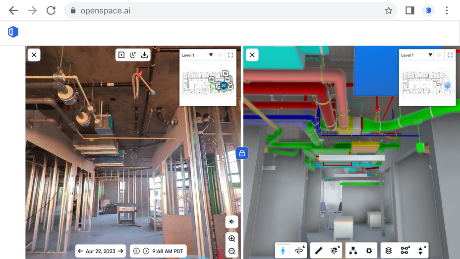The width and height of the screenshot is (460, 259).
Task: Open the model hierarchy tree icon
Action: [353, 251]
